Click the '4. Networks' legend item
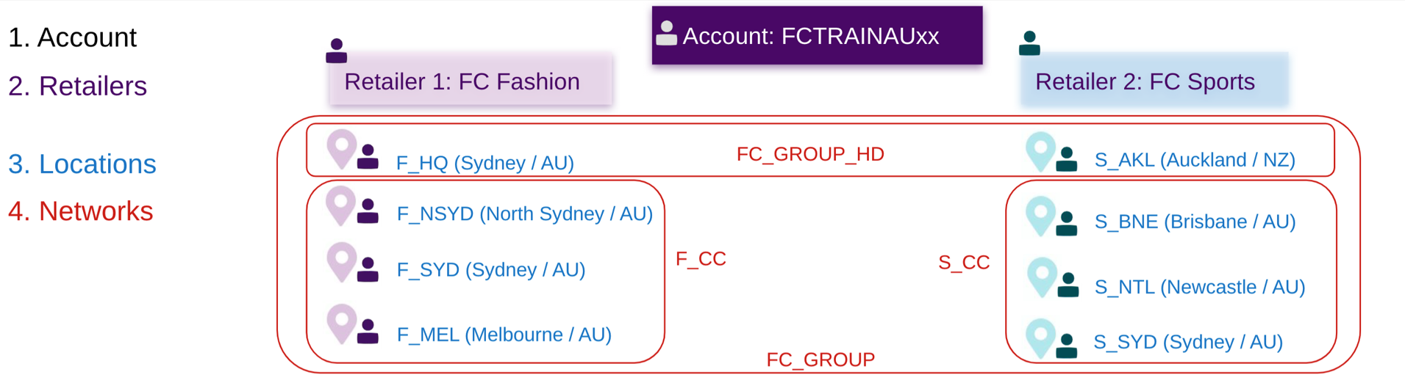The image size is (1405, 383). coord(81,211)
